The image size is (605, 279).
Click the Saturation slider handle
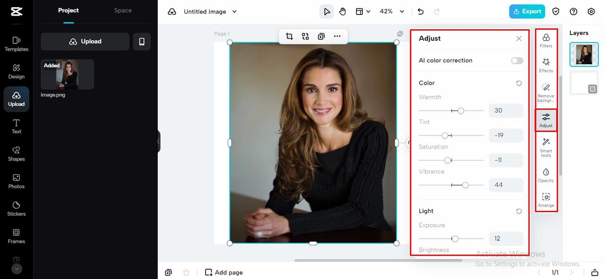[x=448, y=160]
